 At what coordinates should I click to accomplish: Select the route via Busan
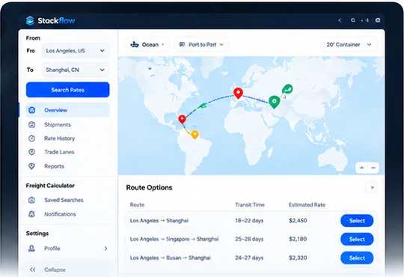pos(357,258)
